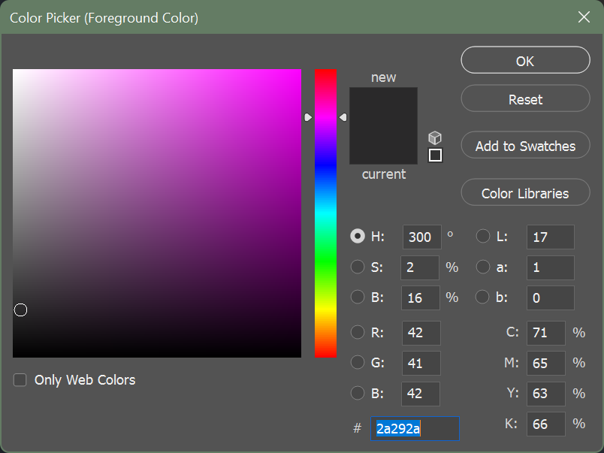604x453 pixels.
Task: Click the 'new' color preview swatch
Action: pos(383,105)
